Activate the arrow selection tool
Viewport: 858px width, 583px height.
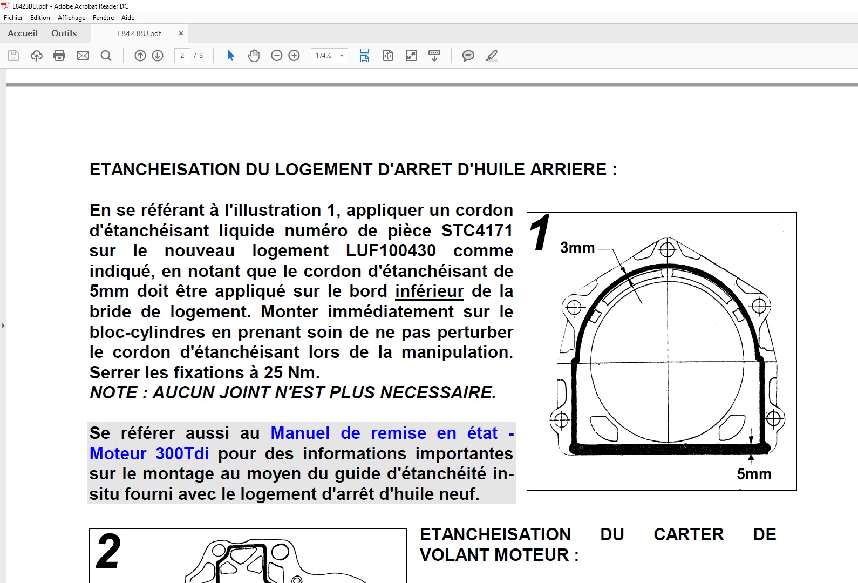230,56
